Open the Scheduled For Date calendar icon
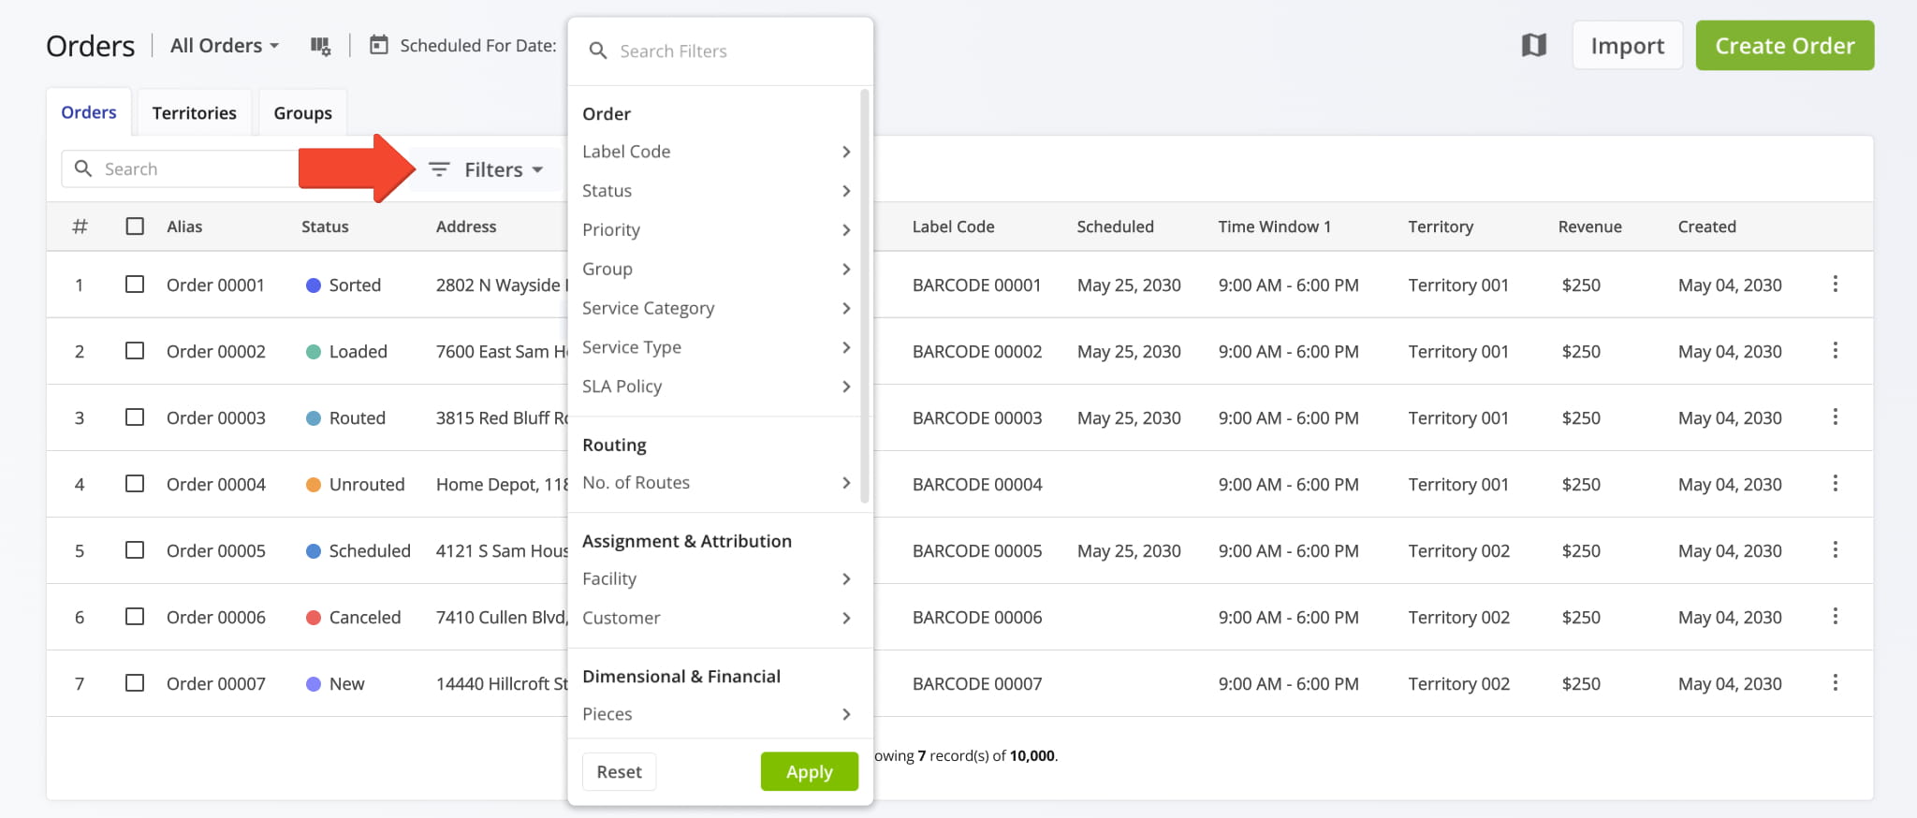 click(379, 45)
